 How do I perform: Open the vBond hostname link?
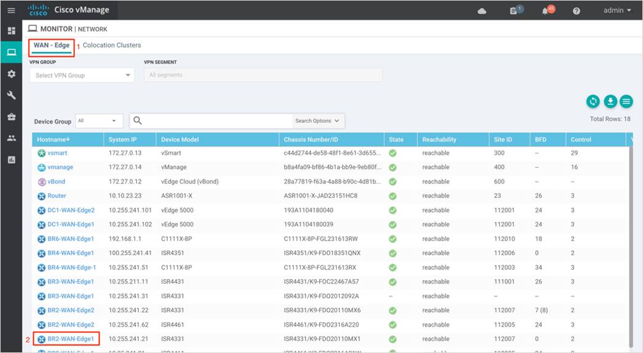point(56,182)
